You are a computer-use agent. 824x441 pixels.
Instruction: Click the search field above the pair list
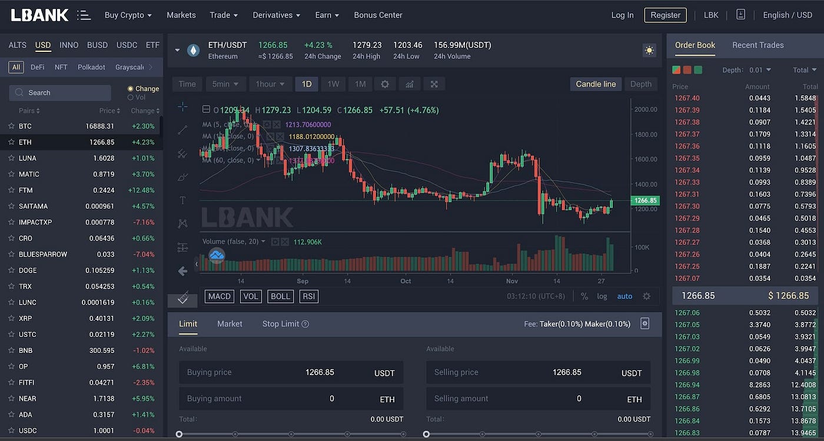(60, 92)
